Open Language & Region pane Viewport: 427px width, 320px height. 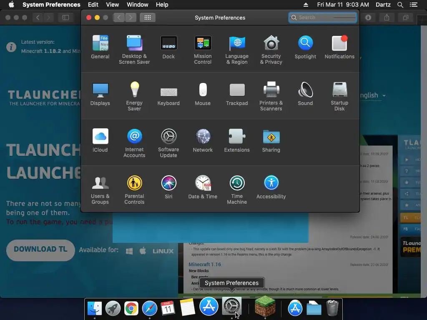(237, 50)
